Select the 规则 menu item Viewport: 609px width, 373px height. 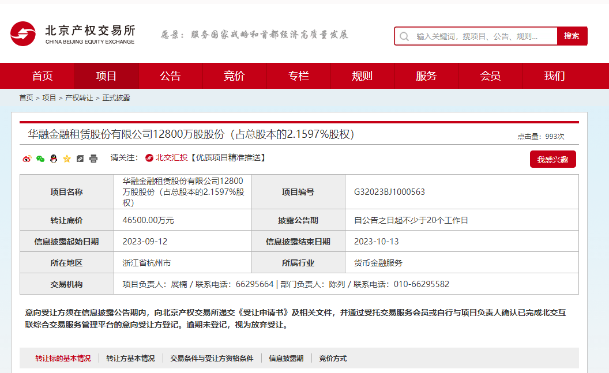click(x=362, y=76)
